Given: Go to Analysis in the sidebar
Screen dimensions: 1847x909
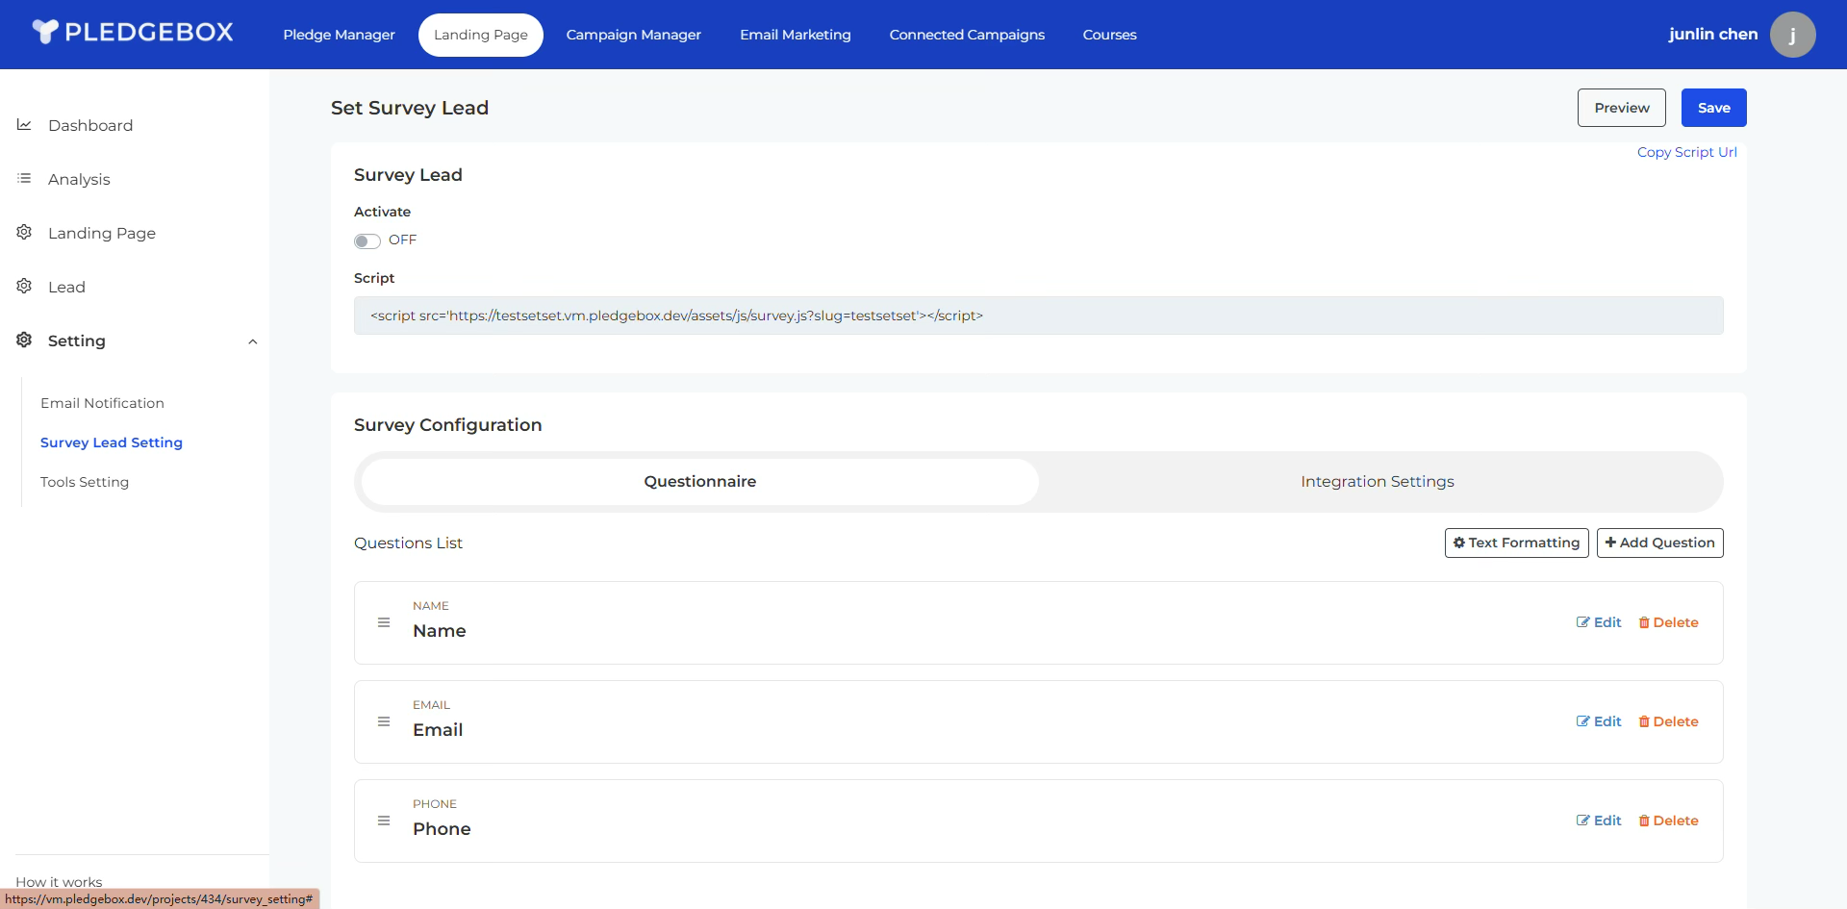Looking at the screenshot, I should pyautogui.click(x=79, y=179).
